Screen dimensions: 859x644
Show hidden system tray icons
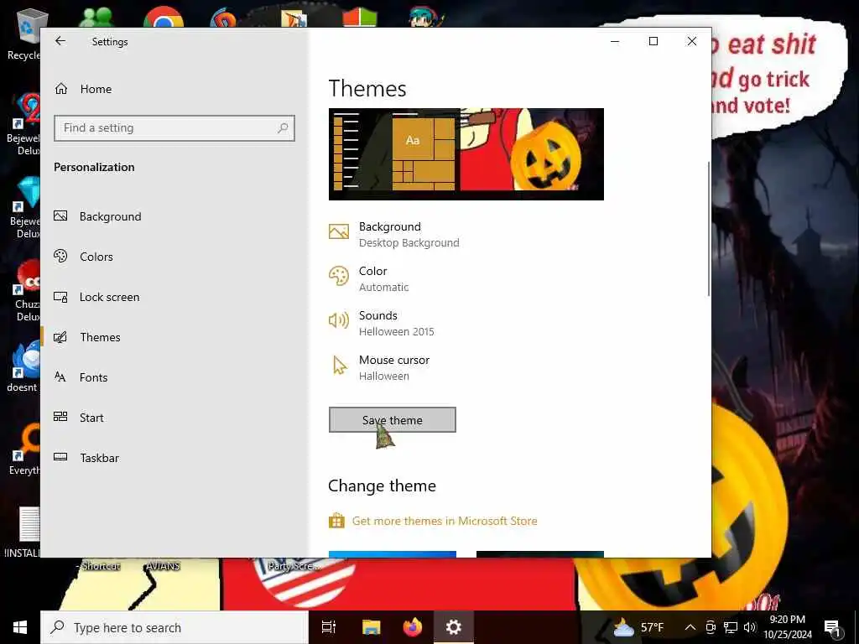(690, 627)
